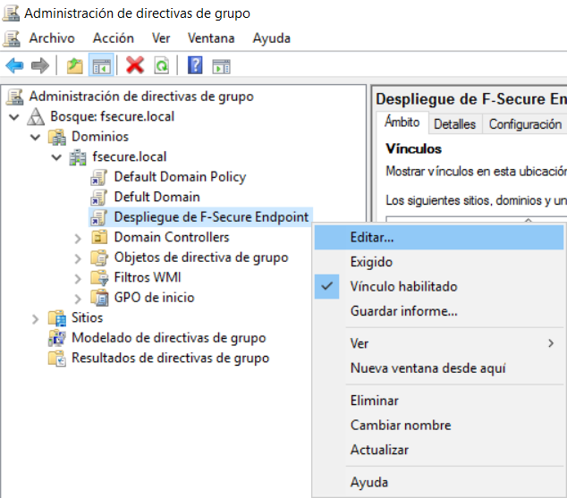Select the root Administración de directivas node label

click(x=141, y=97)
